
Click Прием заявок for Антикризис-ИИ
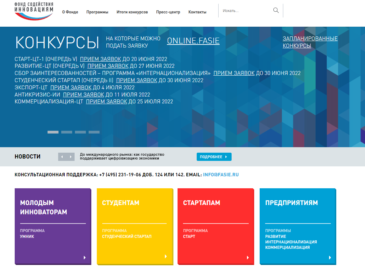pyautogui.click(x=83, y=94)
